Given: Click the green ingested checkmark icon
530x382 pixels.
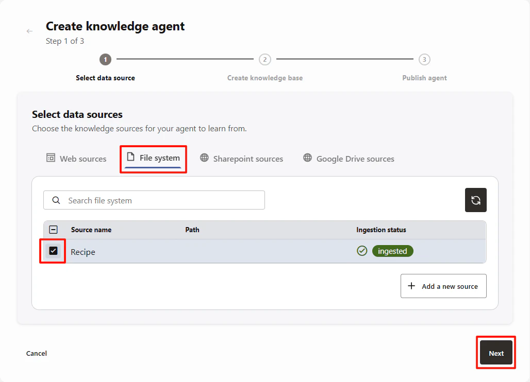Looking at the screenshot, I should point(362,251).
